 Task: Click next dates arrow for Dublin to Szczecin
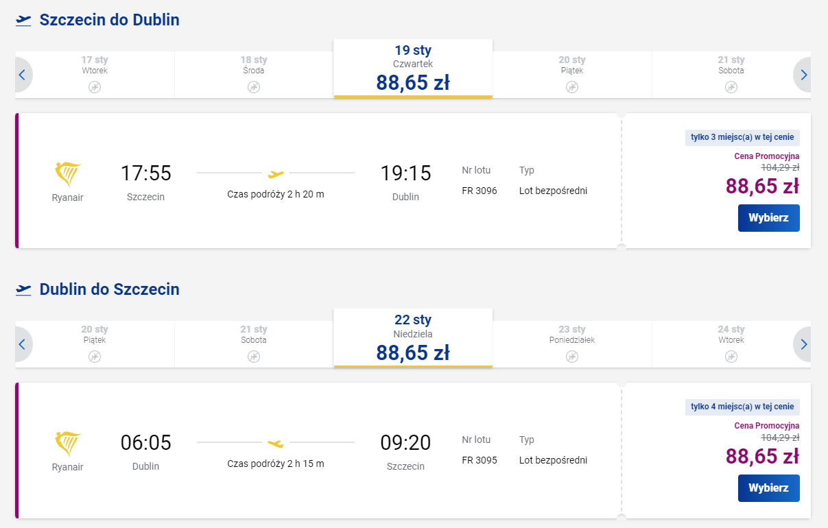click(x=804, y=344)
